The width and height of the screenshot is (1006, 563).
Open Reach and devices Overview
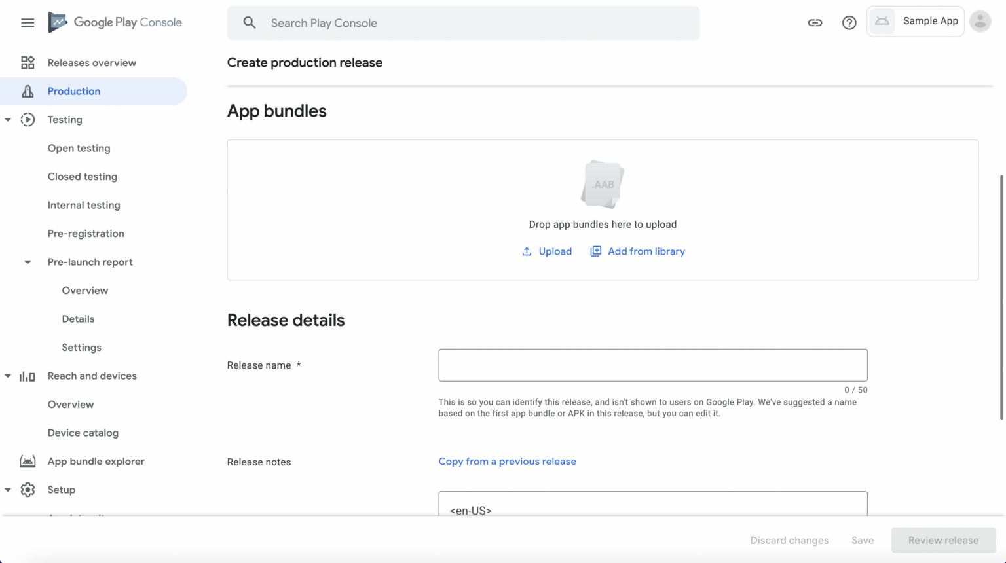(x=71, y=405)
